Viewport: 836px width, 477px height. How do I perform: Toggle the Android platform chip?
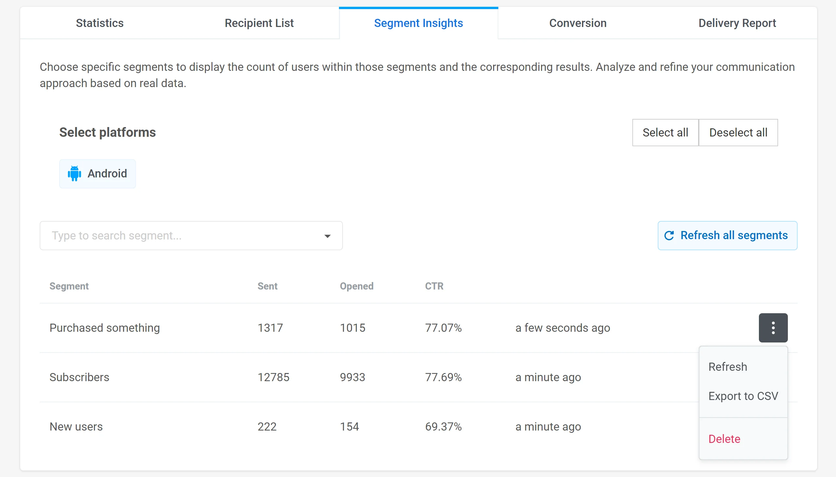(97, 174)
